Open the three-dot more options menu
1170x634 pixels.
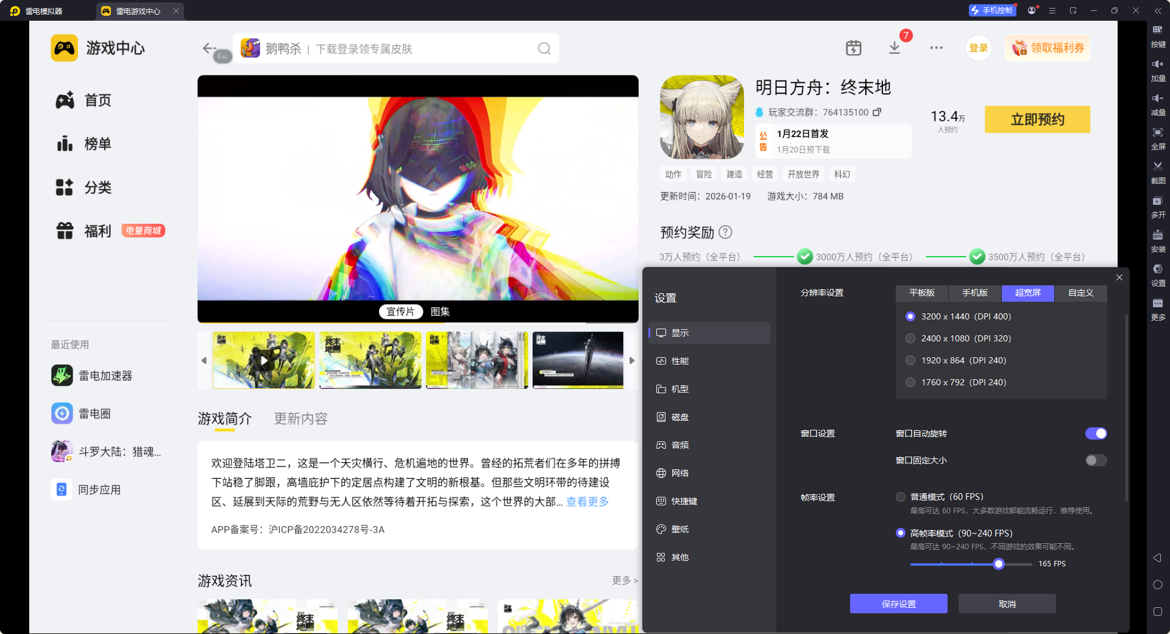click(937, 48)
